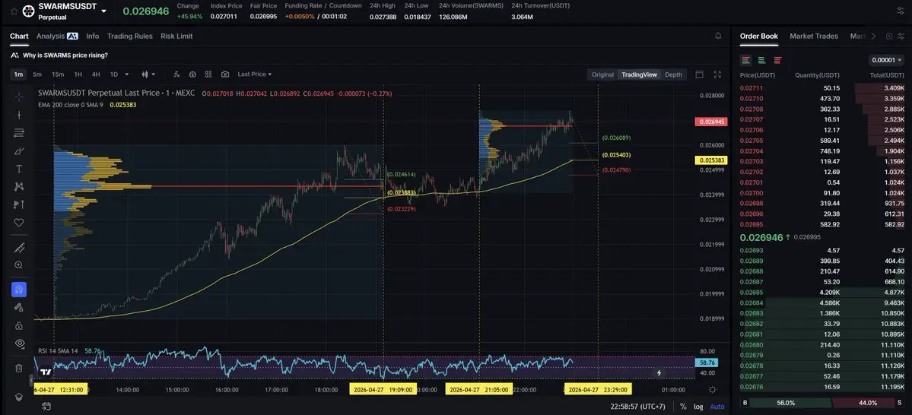912x415 pixels.
Task: Expand the SWARMSUSDT pair selector
Action: pyautogui.click(x=103, y=11)
